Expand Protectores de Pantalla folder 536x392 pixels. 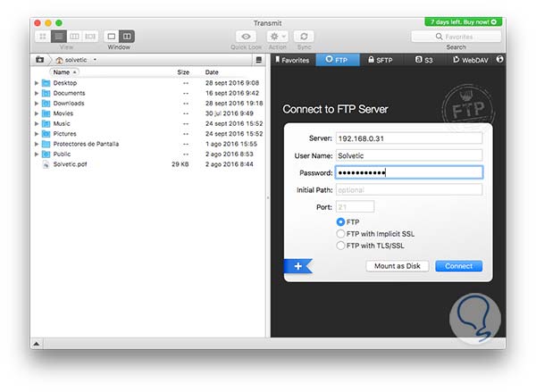click(37, 145)
